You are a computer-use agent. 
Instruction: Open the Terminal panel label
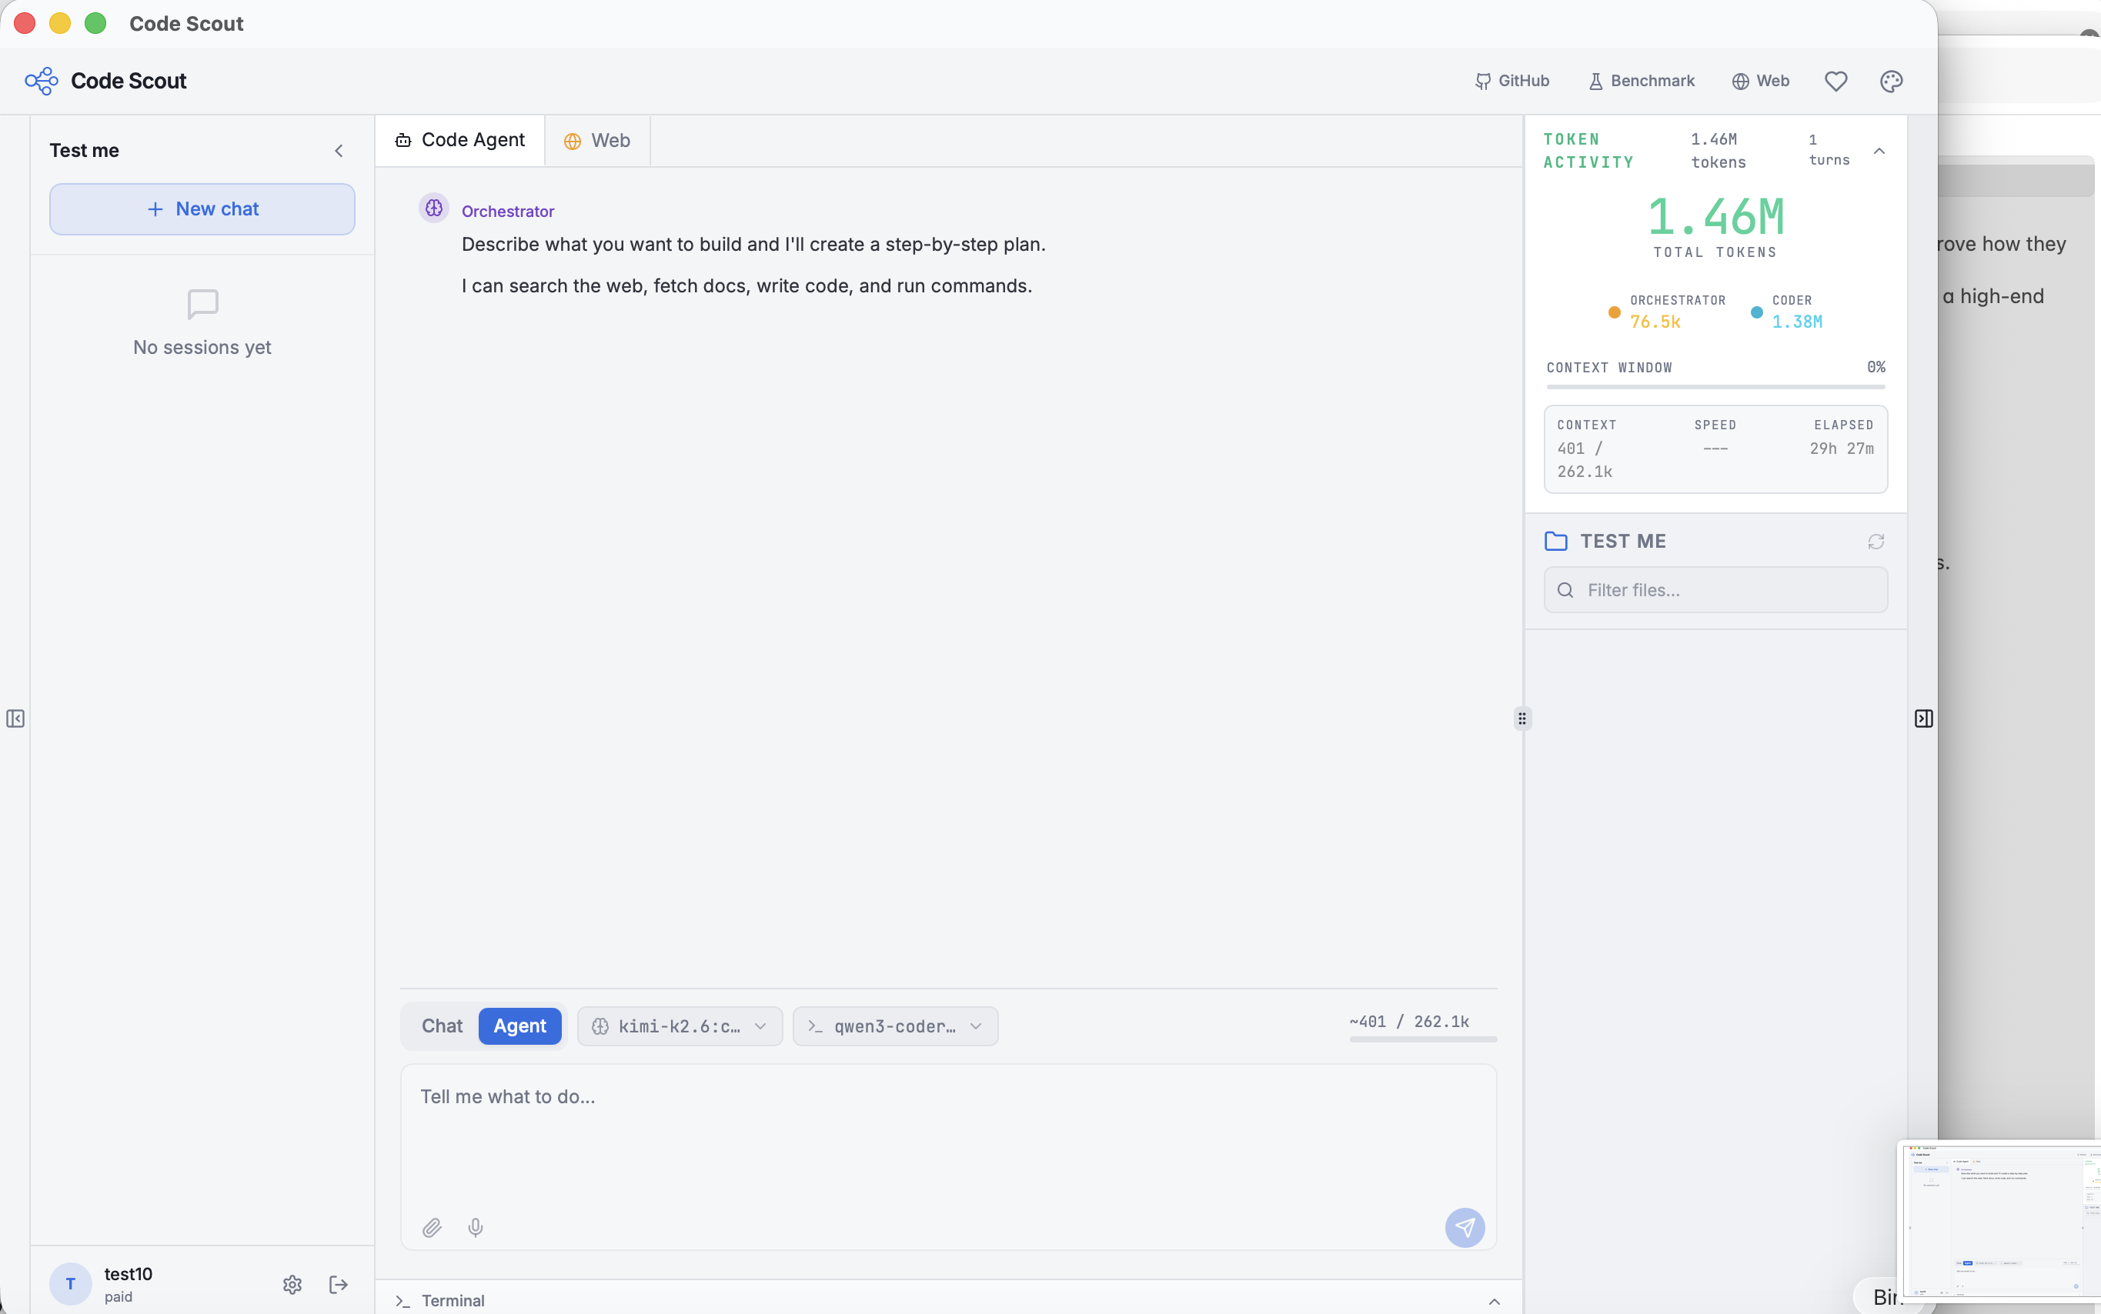[x=453, y=1301]
